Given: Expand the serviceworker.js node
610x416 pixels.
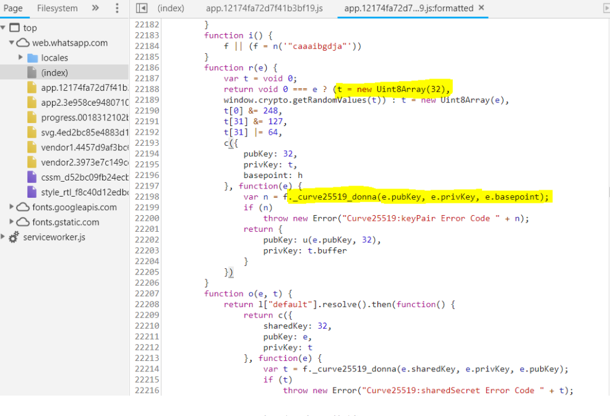Looking at the screenshot, I should pyautogui.click(x=2, y=236).
